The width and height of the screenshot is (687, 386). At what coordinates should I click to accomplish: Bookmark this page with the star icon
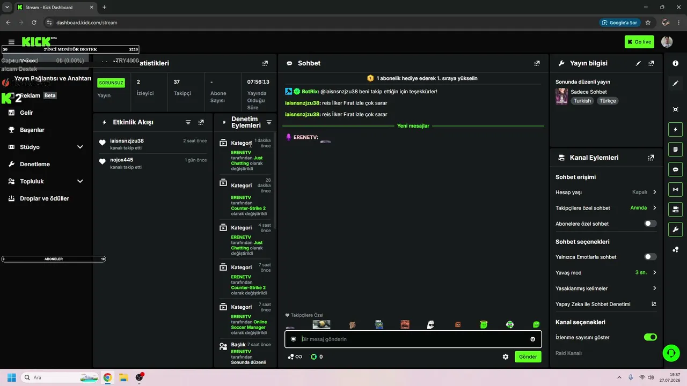[x=648, y=23]
